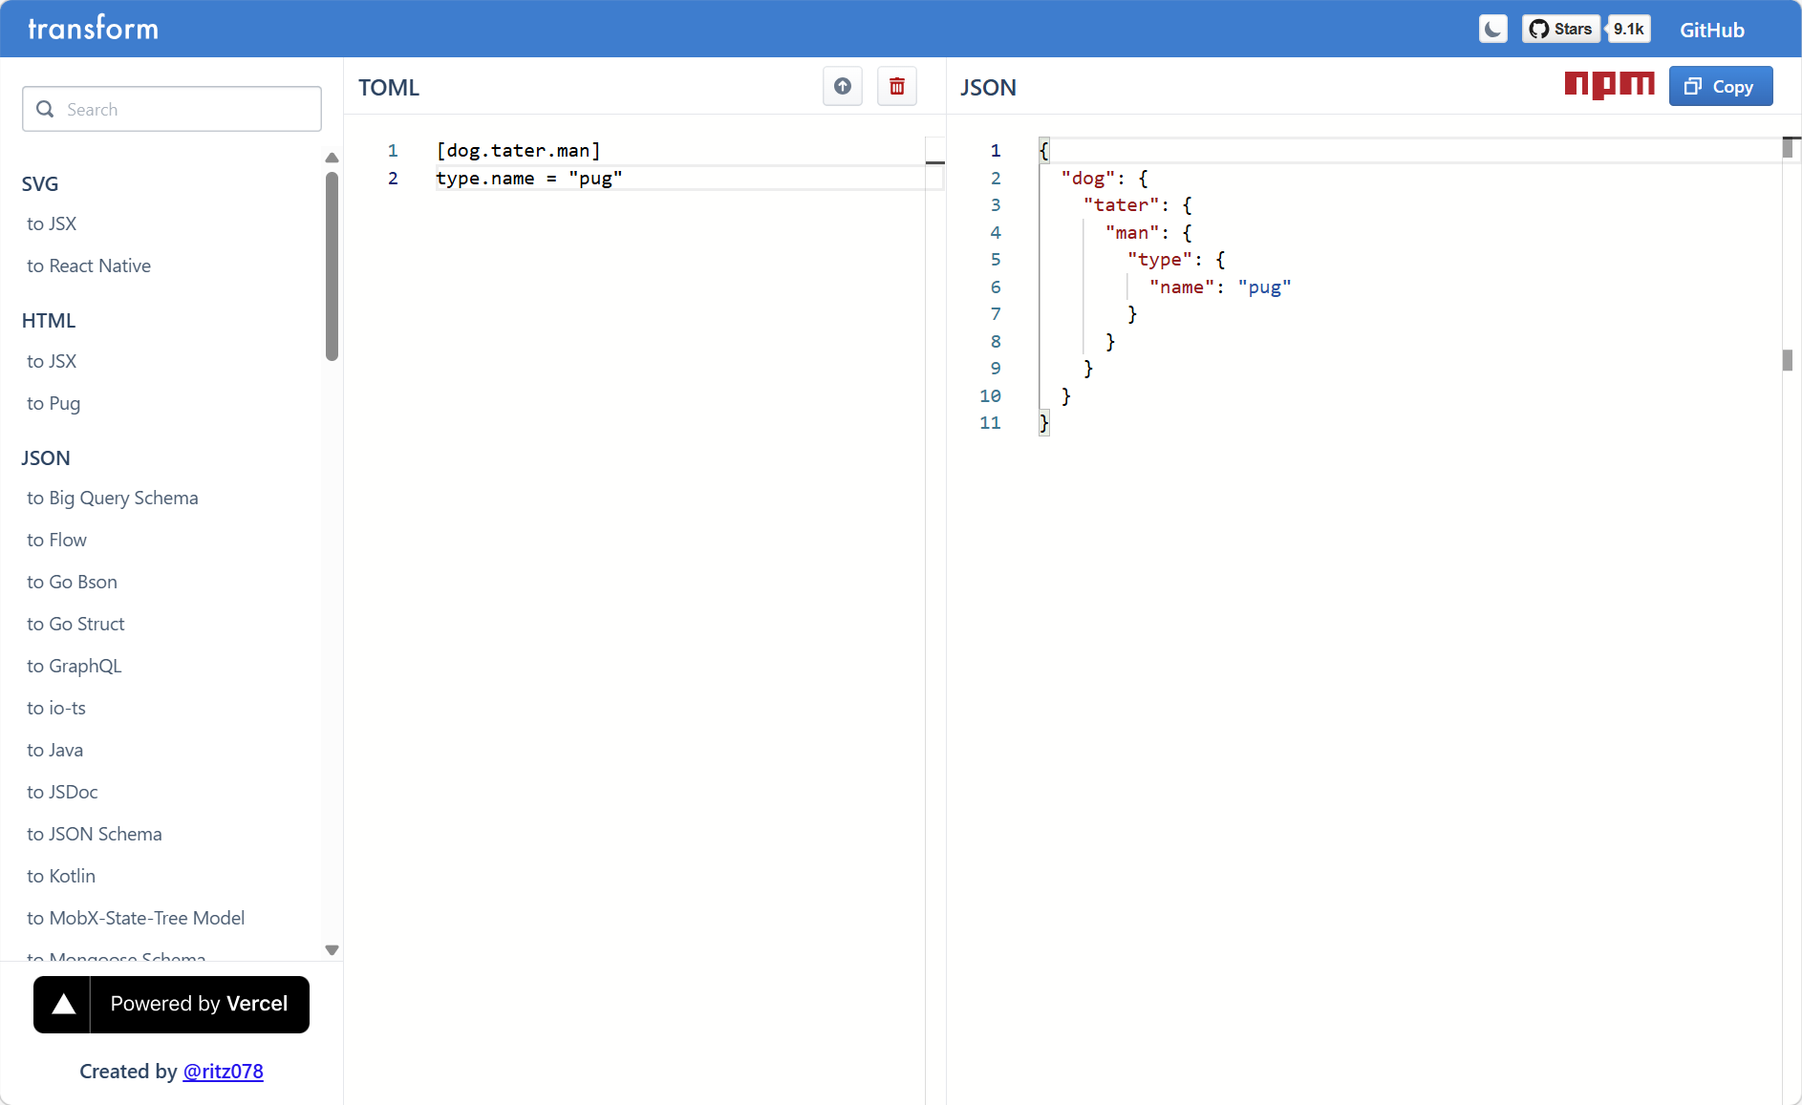1802x1105 pixels.
Task: Clear the TOML editor with trash icon
Action: [x=896, y=87]
